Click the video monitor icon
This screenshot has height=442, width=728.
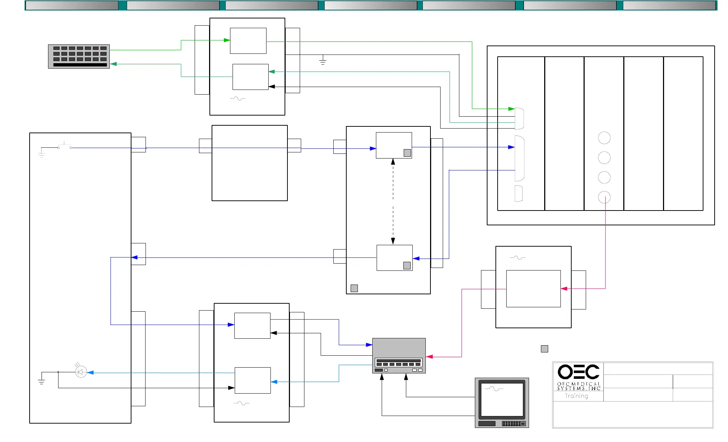(x=502, y=402)
